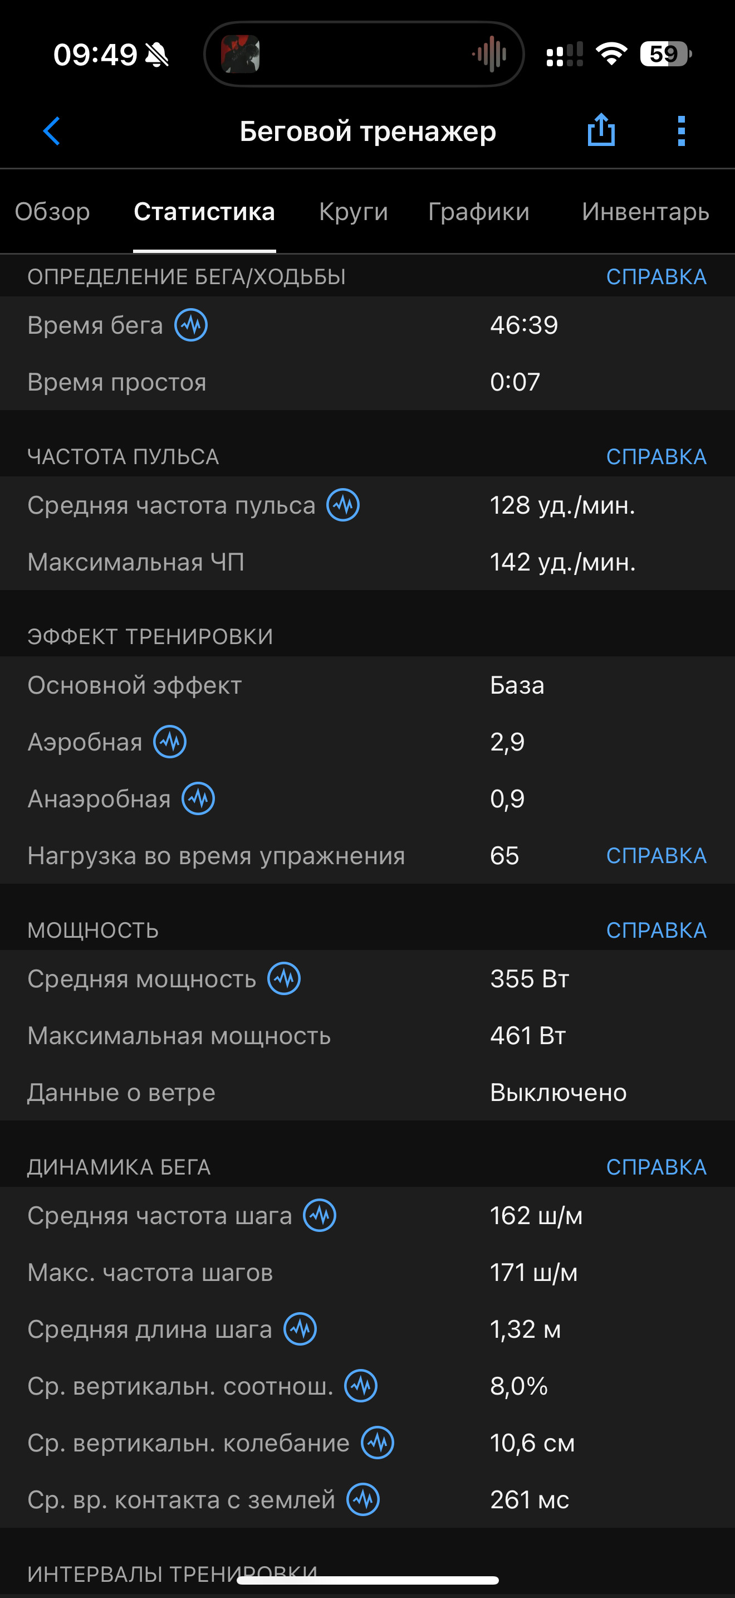This screenshot has width=735, height=1598.
Task: Tap the chart icon beside Ср. вертикальн. соотнош.
Action: point(361,1386)
